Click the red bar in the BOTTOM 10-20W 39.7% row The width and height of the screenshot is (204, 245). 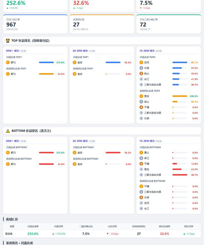click(x=180, y=175)
